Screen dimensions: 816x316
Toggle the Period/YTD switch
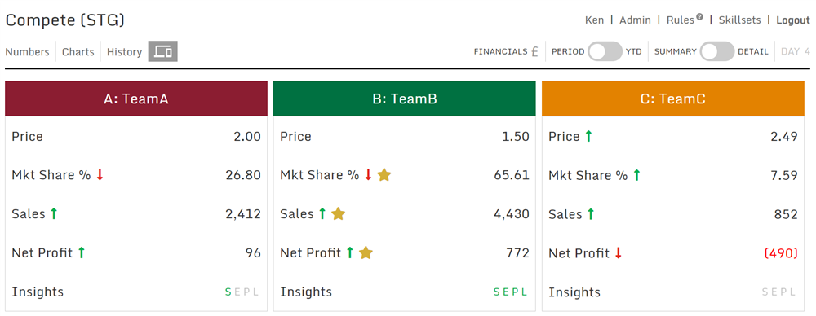click(605, 51)
